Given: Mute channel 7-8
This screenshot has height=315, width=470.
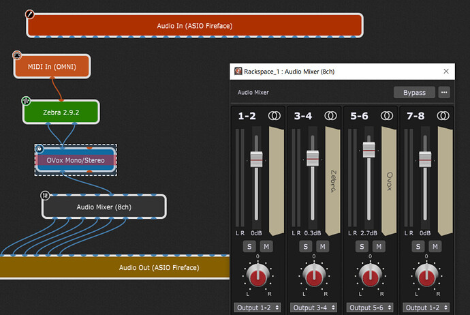Looking at the screenshot, I should point(435,247).
